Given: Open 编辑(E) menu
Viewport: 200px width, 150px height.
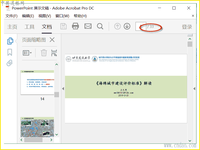Looking at the screenshot, I should click(28, 16).
